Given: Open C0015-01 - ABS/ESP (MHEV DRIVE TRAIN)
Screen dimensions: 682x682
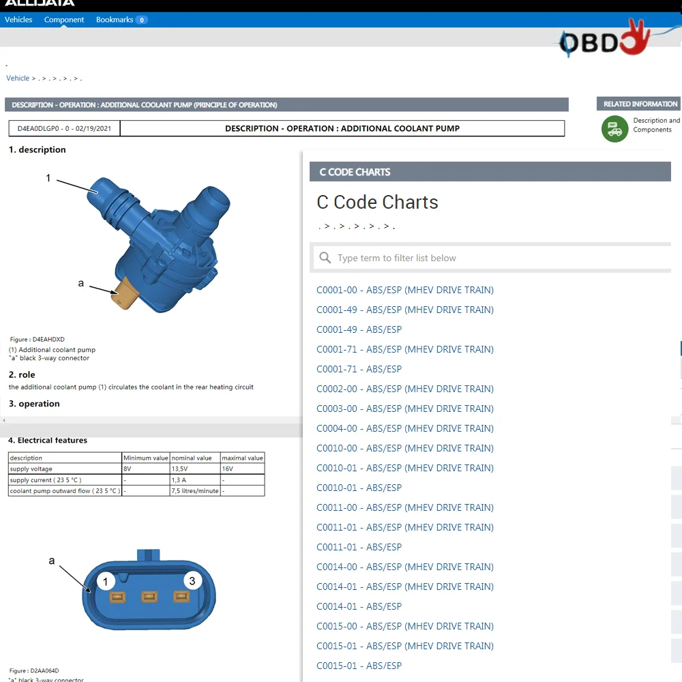Looking at the screenshot, I should [405, 647].
